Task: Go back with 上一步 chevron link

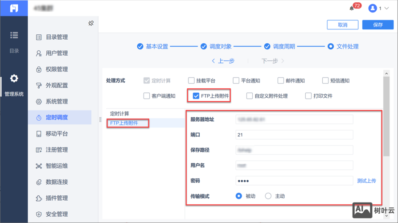Action: (x=223, y=61)
